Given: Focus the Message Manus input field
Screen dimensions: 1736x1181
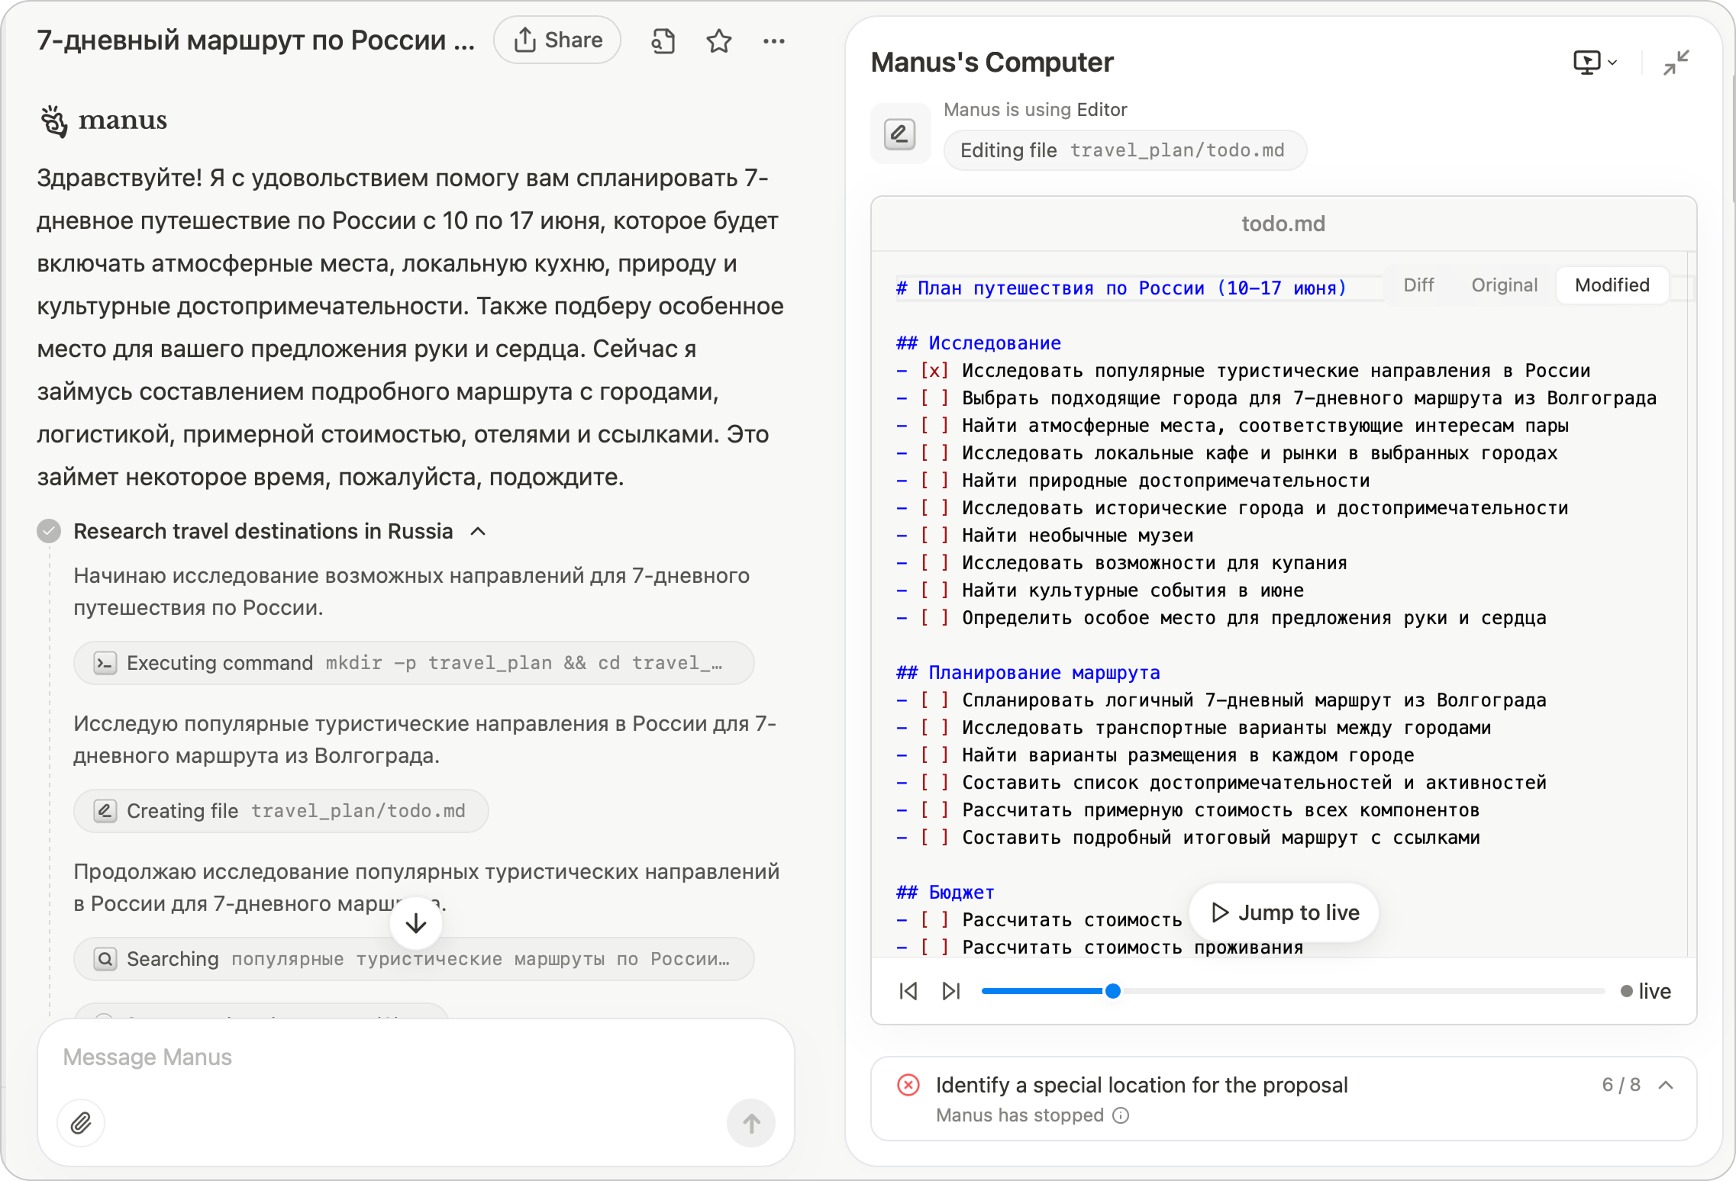Looking at the screenshot, I should point(416,1057).
